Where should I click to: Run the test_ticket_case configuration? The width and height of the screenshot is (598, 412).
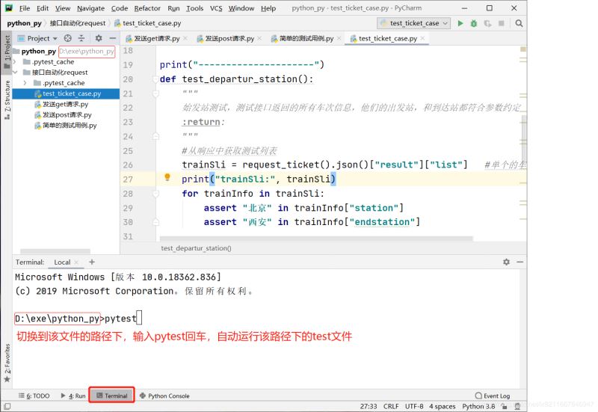coord(460,23)
